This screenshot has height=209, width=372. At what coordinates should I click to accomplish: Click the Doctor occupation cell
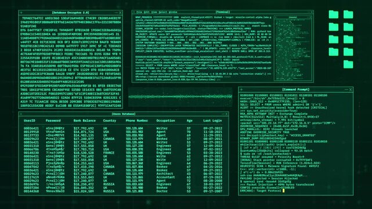[x=162, y=191]
